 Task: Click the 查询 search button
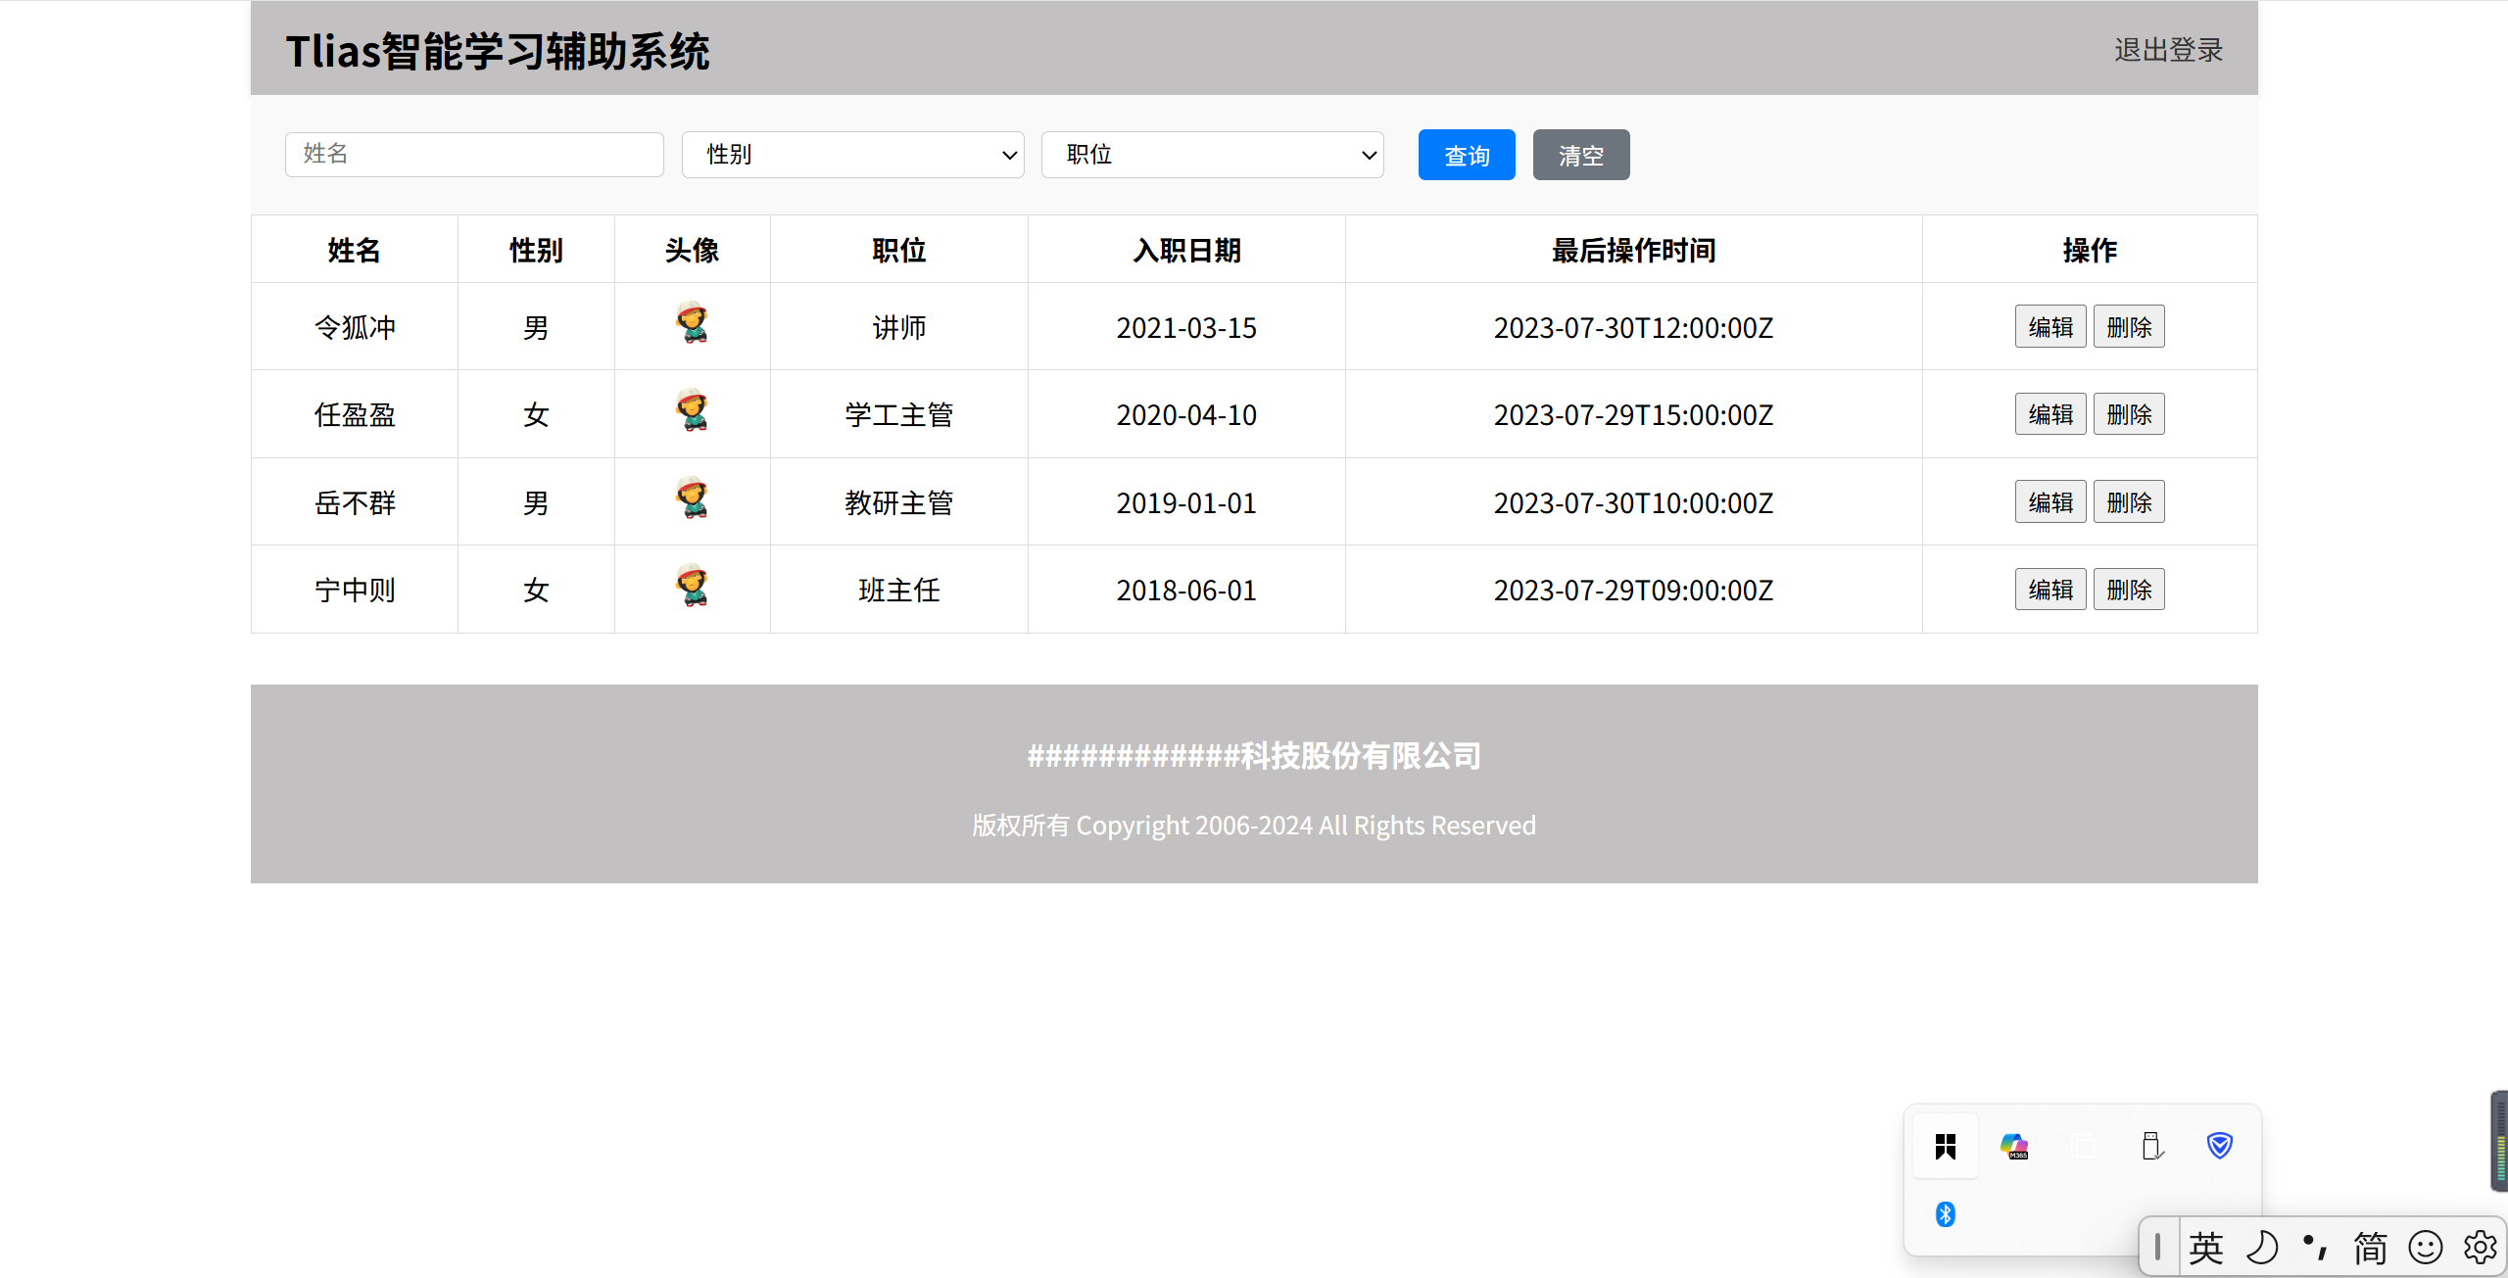pos(1467,155)
